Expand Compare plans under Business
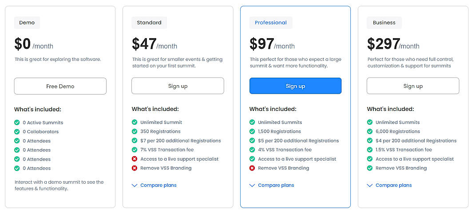 (389, 185)
